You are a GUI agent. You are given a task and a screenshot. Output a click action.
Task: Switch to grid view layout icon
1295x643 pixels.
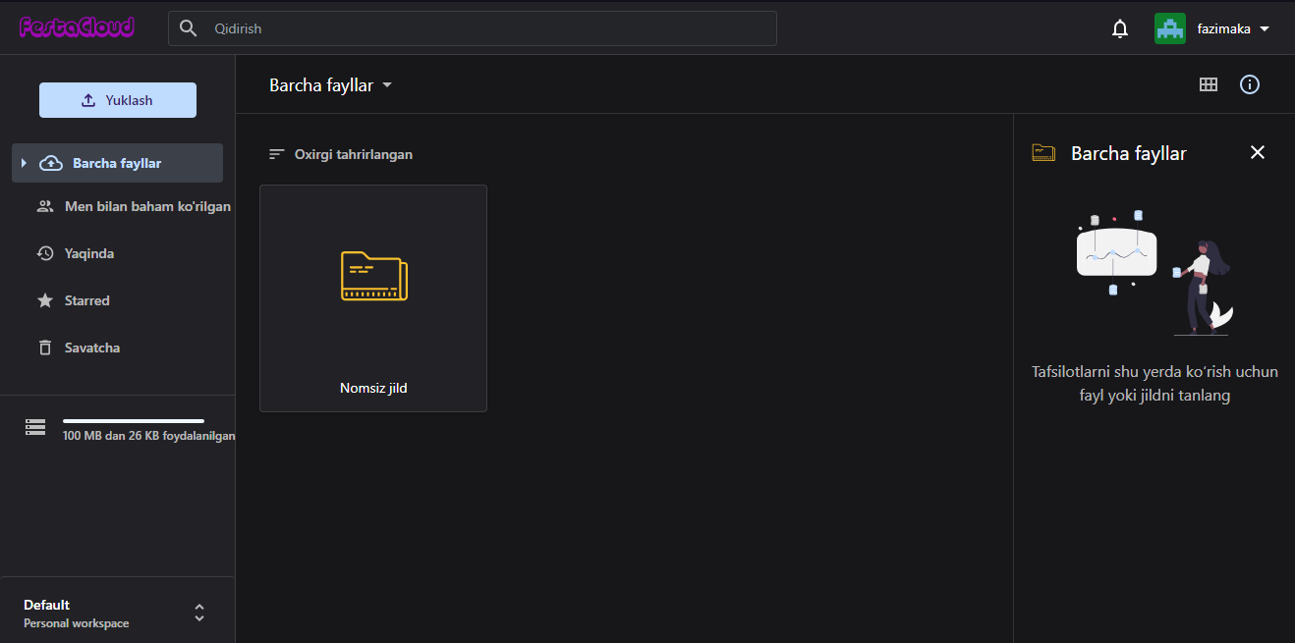coord(1209,84)
